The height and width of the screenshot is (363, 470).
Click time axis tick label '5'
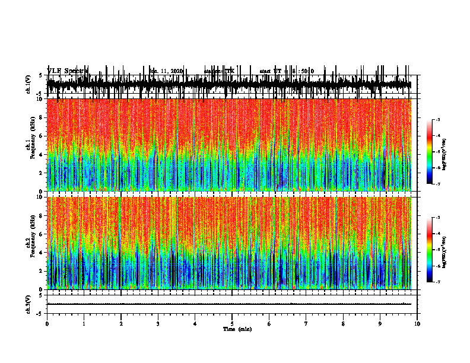pos(232,324)
